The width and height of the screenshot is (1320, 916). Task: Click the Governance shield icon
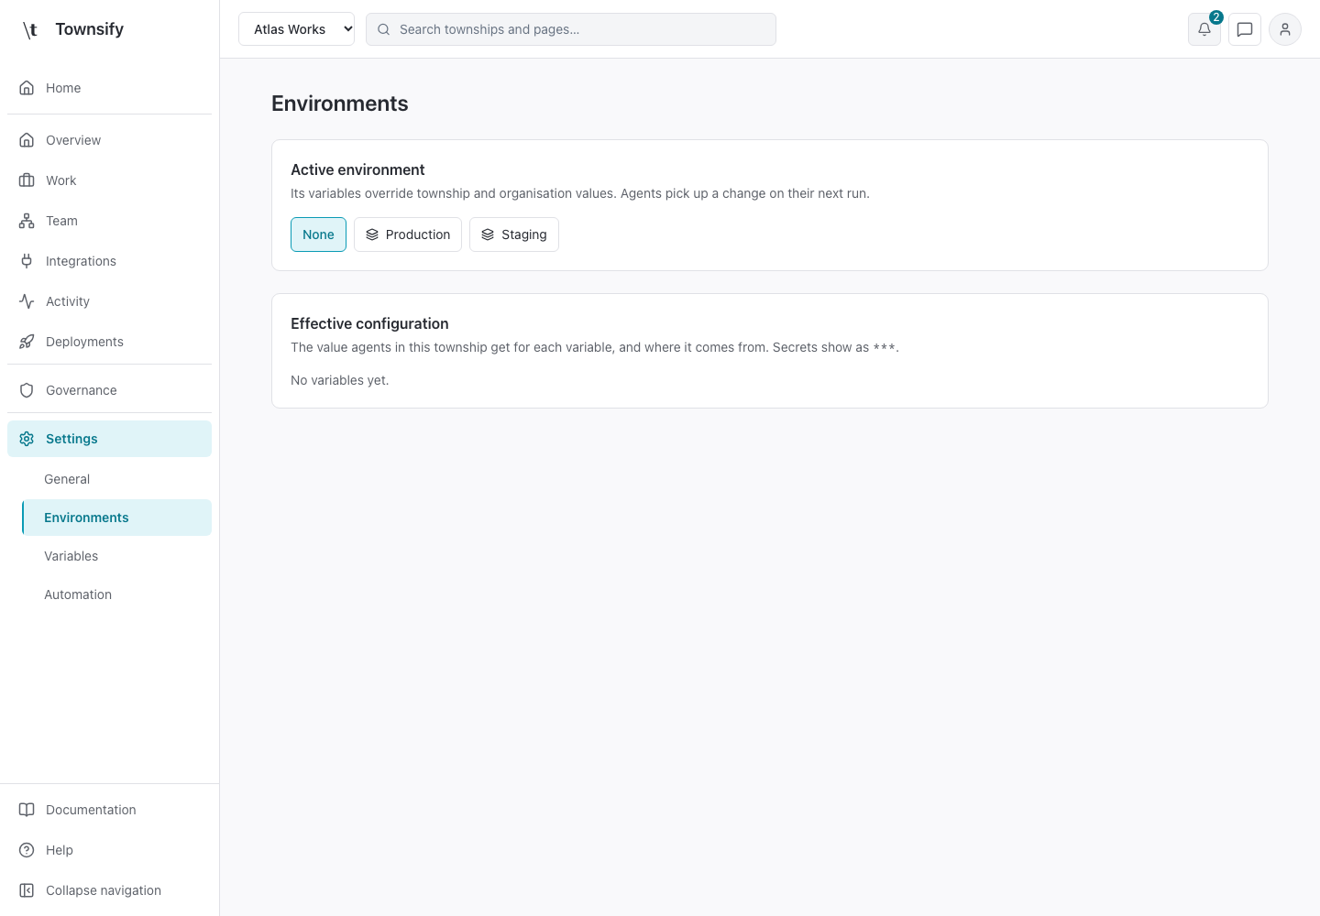(x=27, y=390)
